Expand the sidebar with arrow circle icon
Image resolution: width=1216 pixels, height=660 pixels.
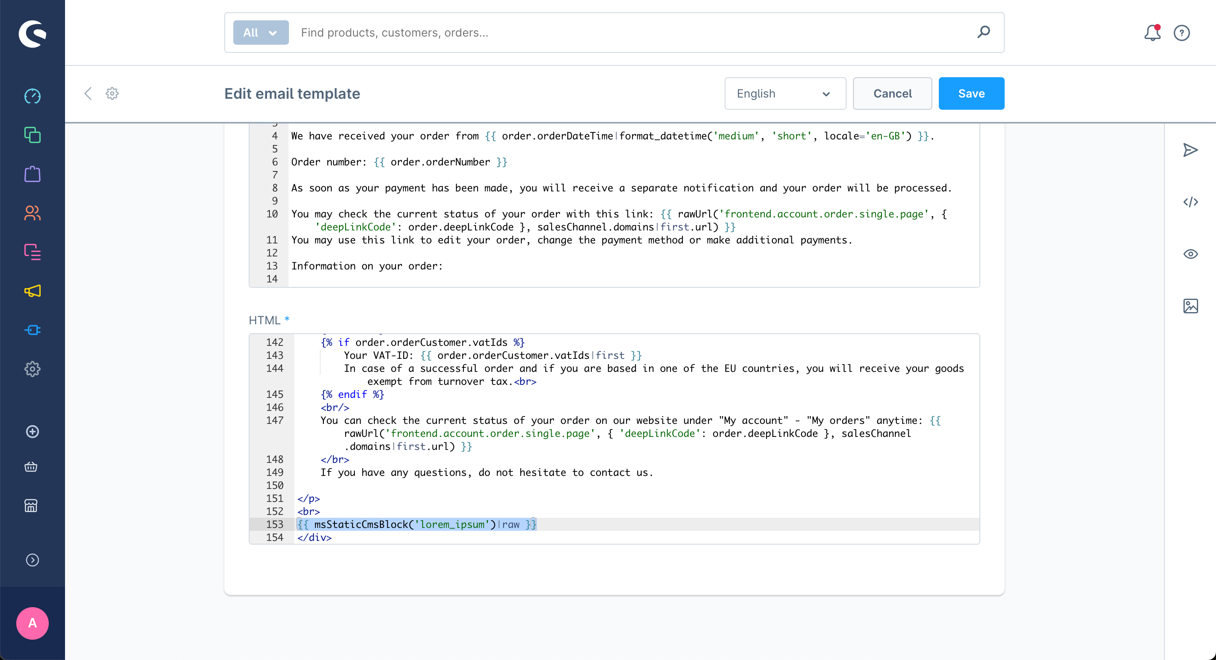coord(32,560)
